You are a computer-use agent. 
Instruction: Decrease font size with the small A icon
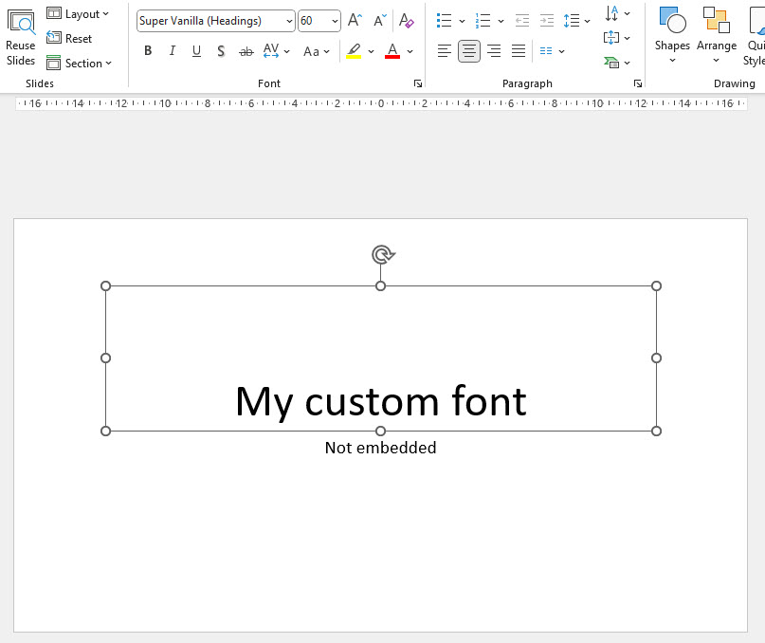380,21
